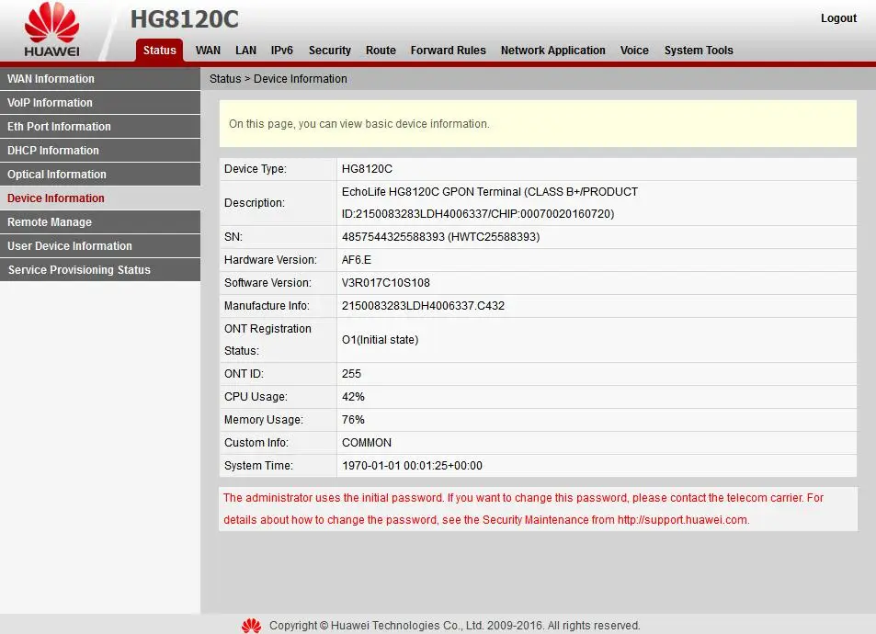Click the ONT ID: label
This screenshot has height=634, width=876.
coord(244,374)
